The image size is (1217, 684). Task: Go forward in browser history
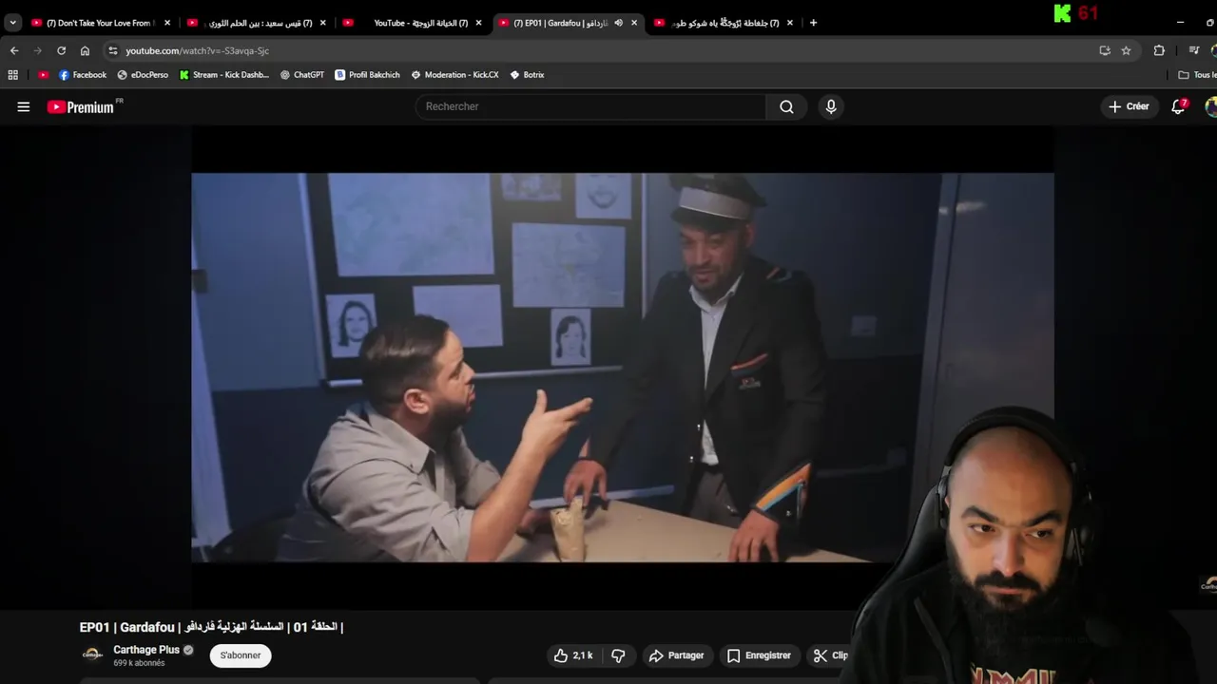click(38, 50)
